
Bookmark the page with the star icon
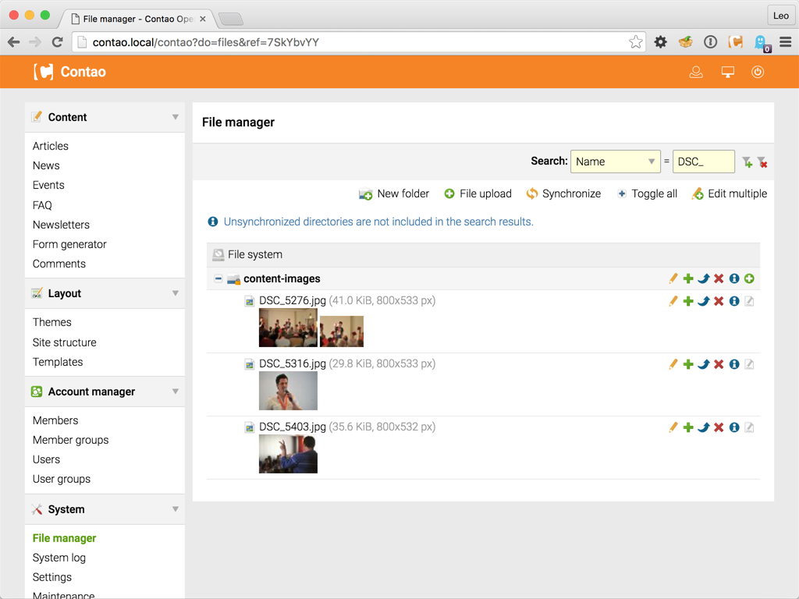pyautogui.click(x=635, y=42)
